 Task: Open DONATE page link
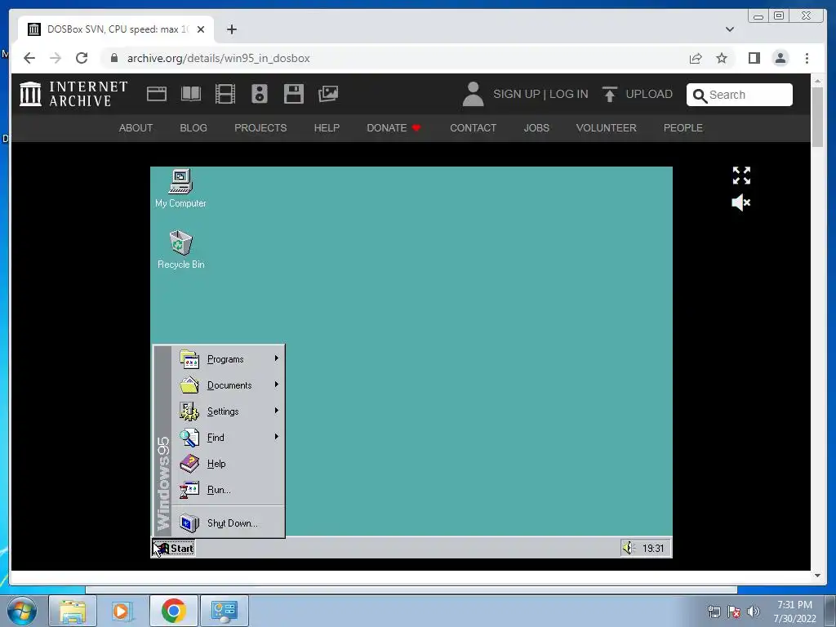(x=394, y=128)
